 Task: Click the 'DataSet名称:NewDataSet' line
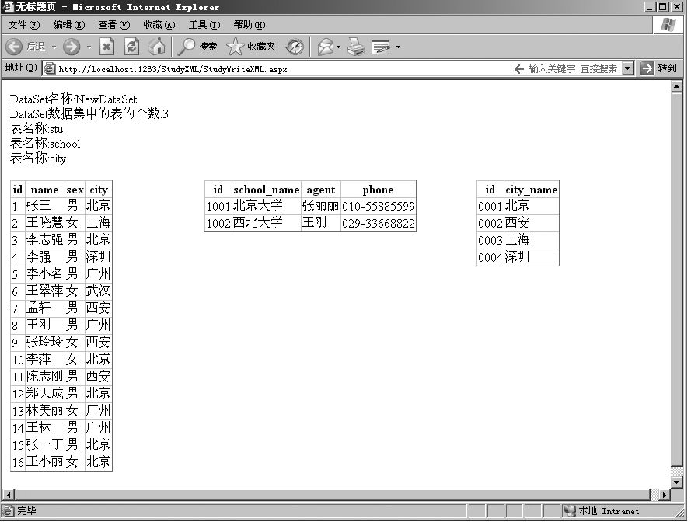73,99
